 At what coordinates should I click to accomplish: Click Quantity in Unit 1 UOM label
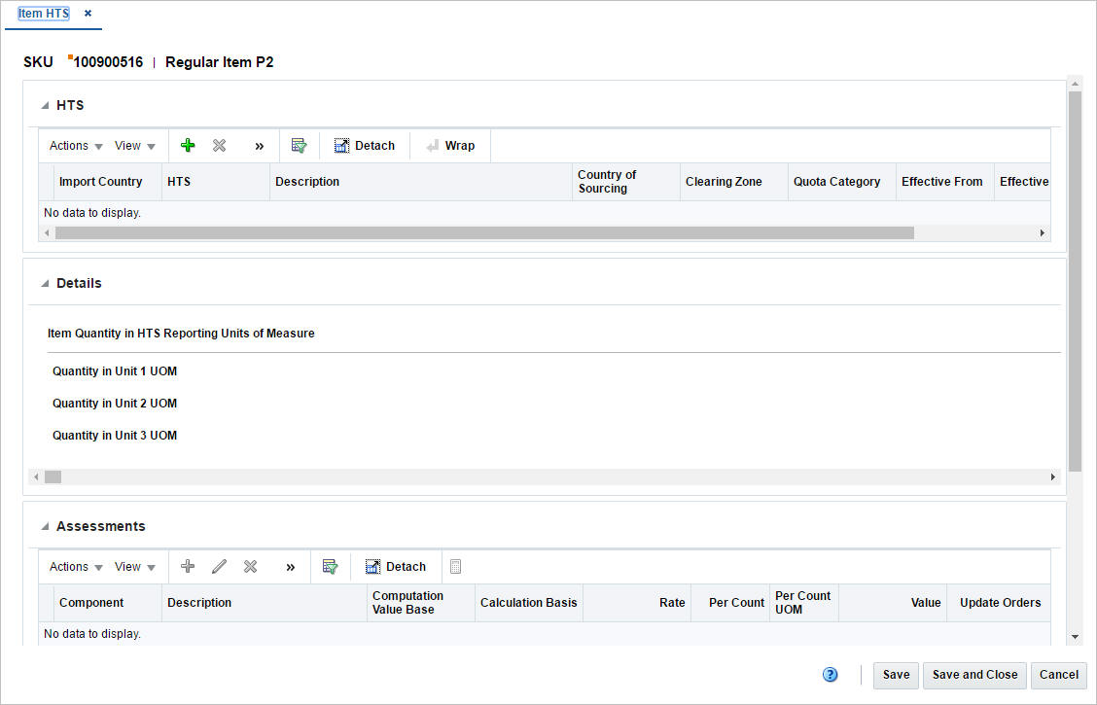(115, 371)
